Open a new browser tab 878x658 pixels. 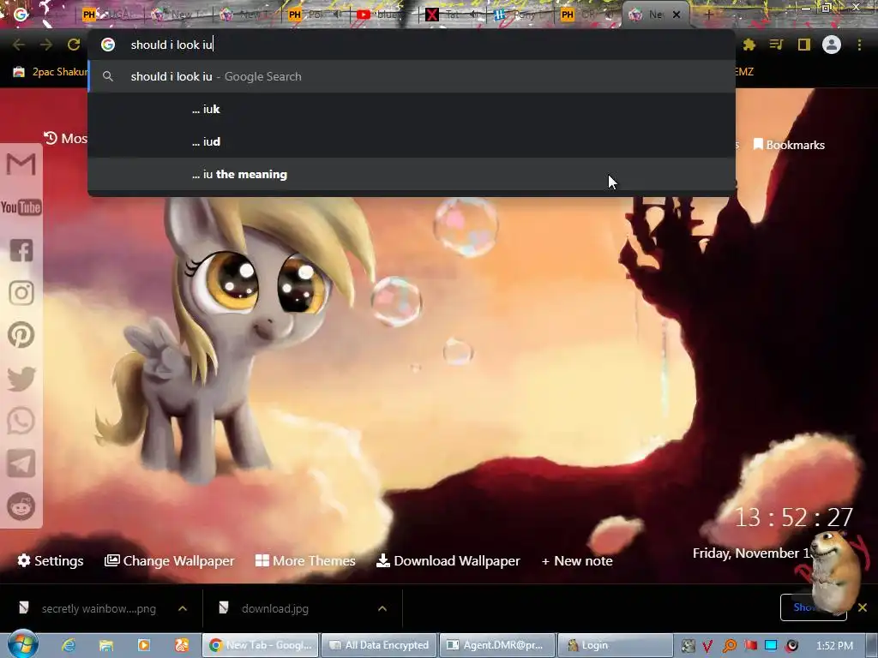707,15
